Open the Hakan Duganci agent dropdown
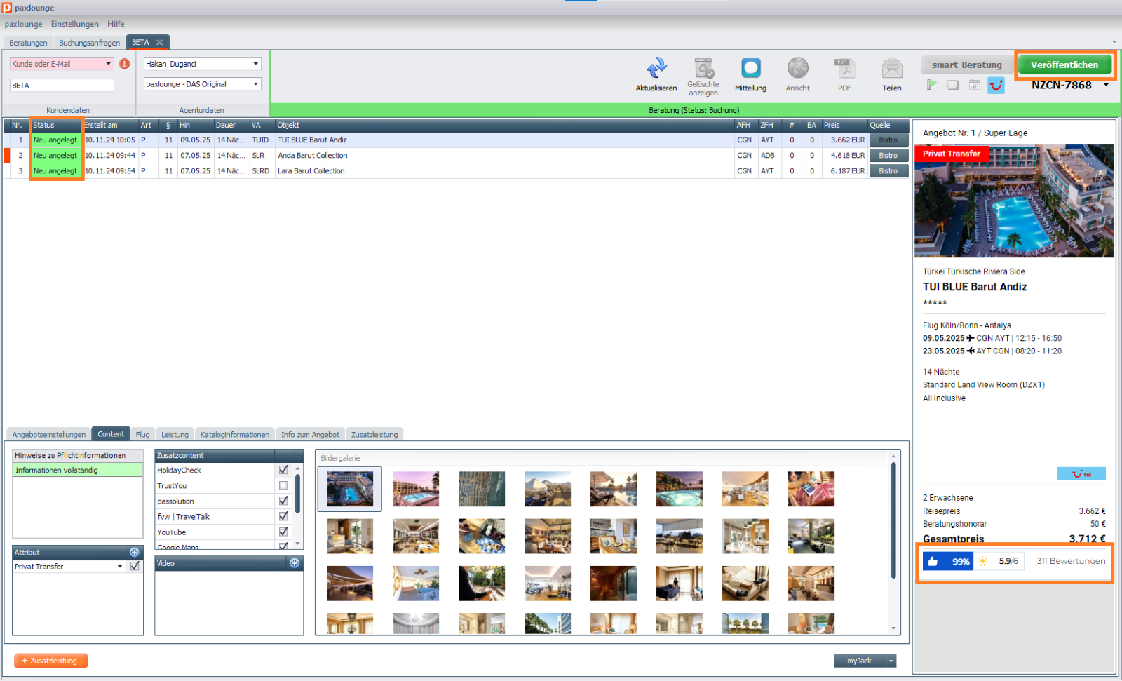Viewport: 1122px width, 681px height. pyautogui.click(x=256, y=64)
